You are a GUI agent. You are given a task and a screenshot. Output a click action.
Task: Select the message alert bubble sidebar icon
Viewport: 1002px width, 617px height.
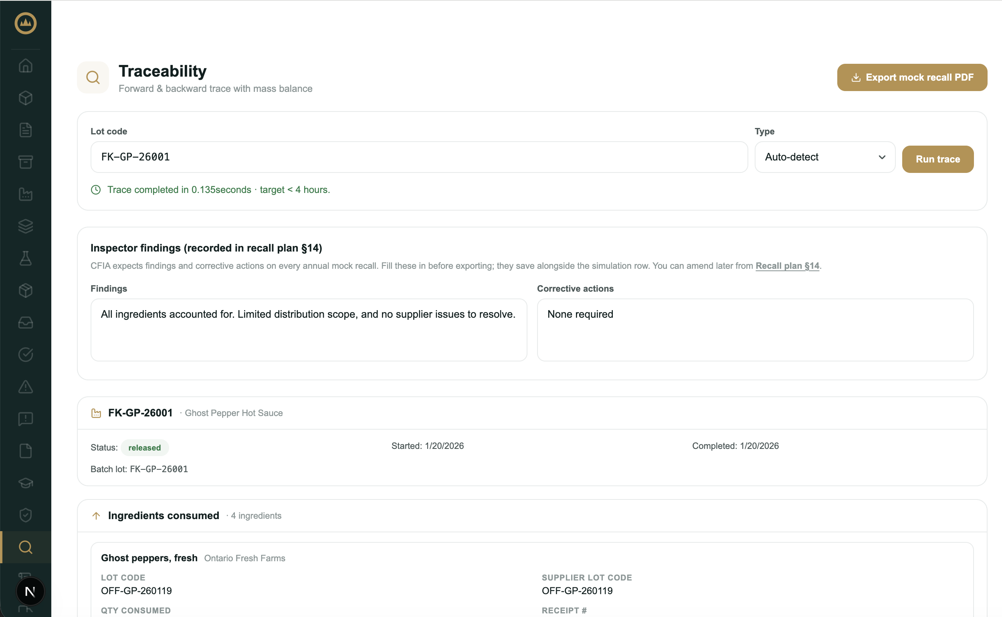[x=26, y=419]
